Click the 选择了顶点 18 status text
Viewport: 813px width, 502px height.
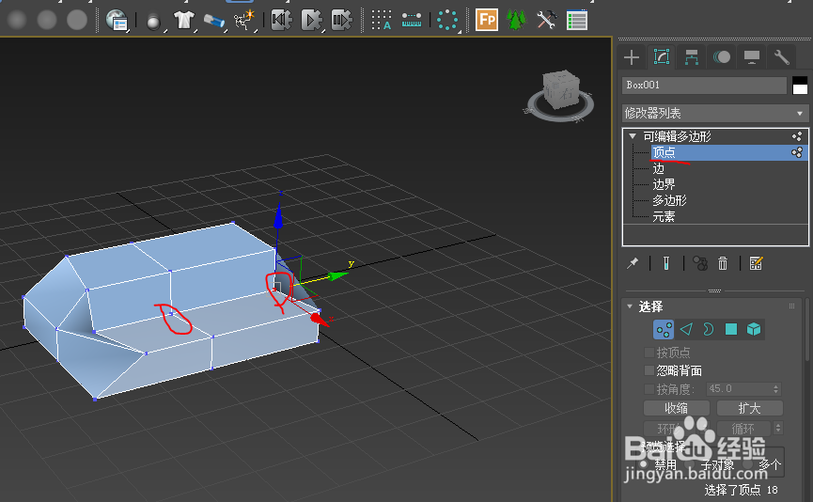point(741,490)
